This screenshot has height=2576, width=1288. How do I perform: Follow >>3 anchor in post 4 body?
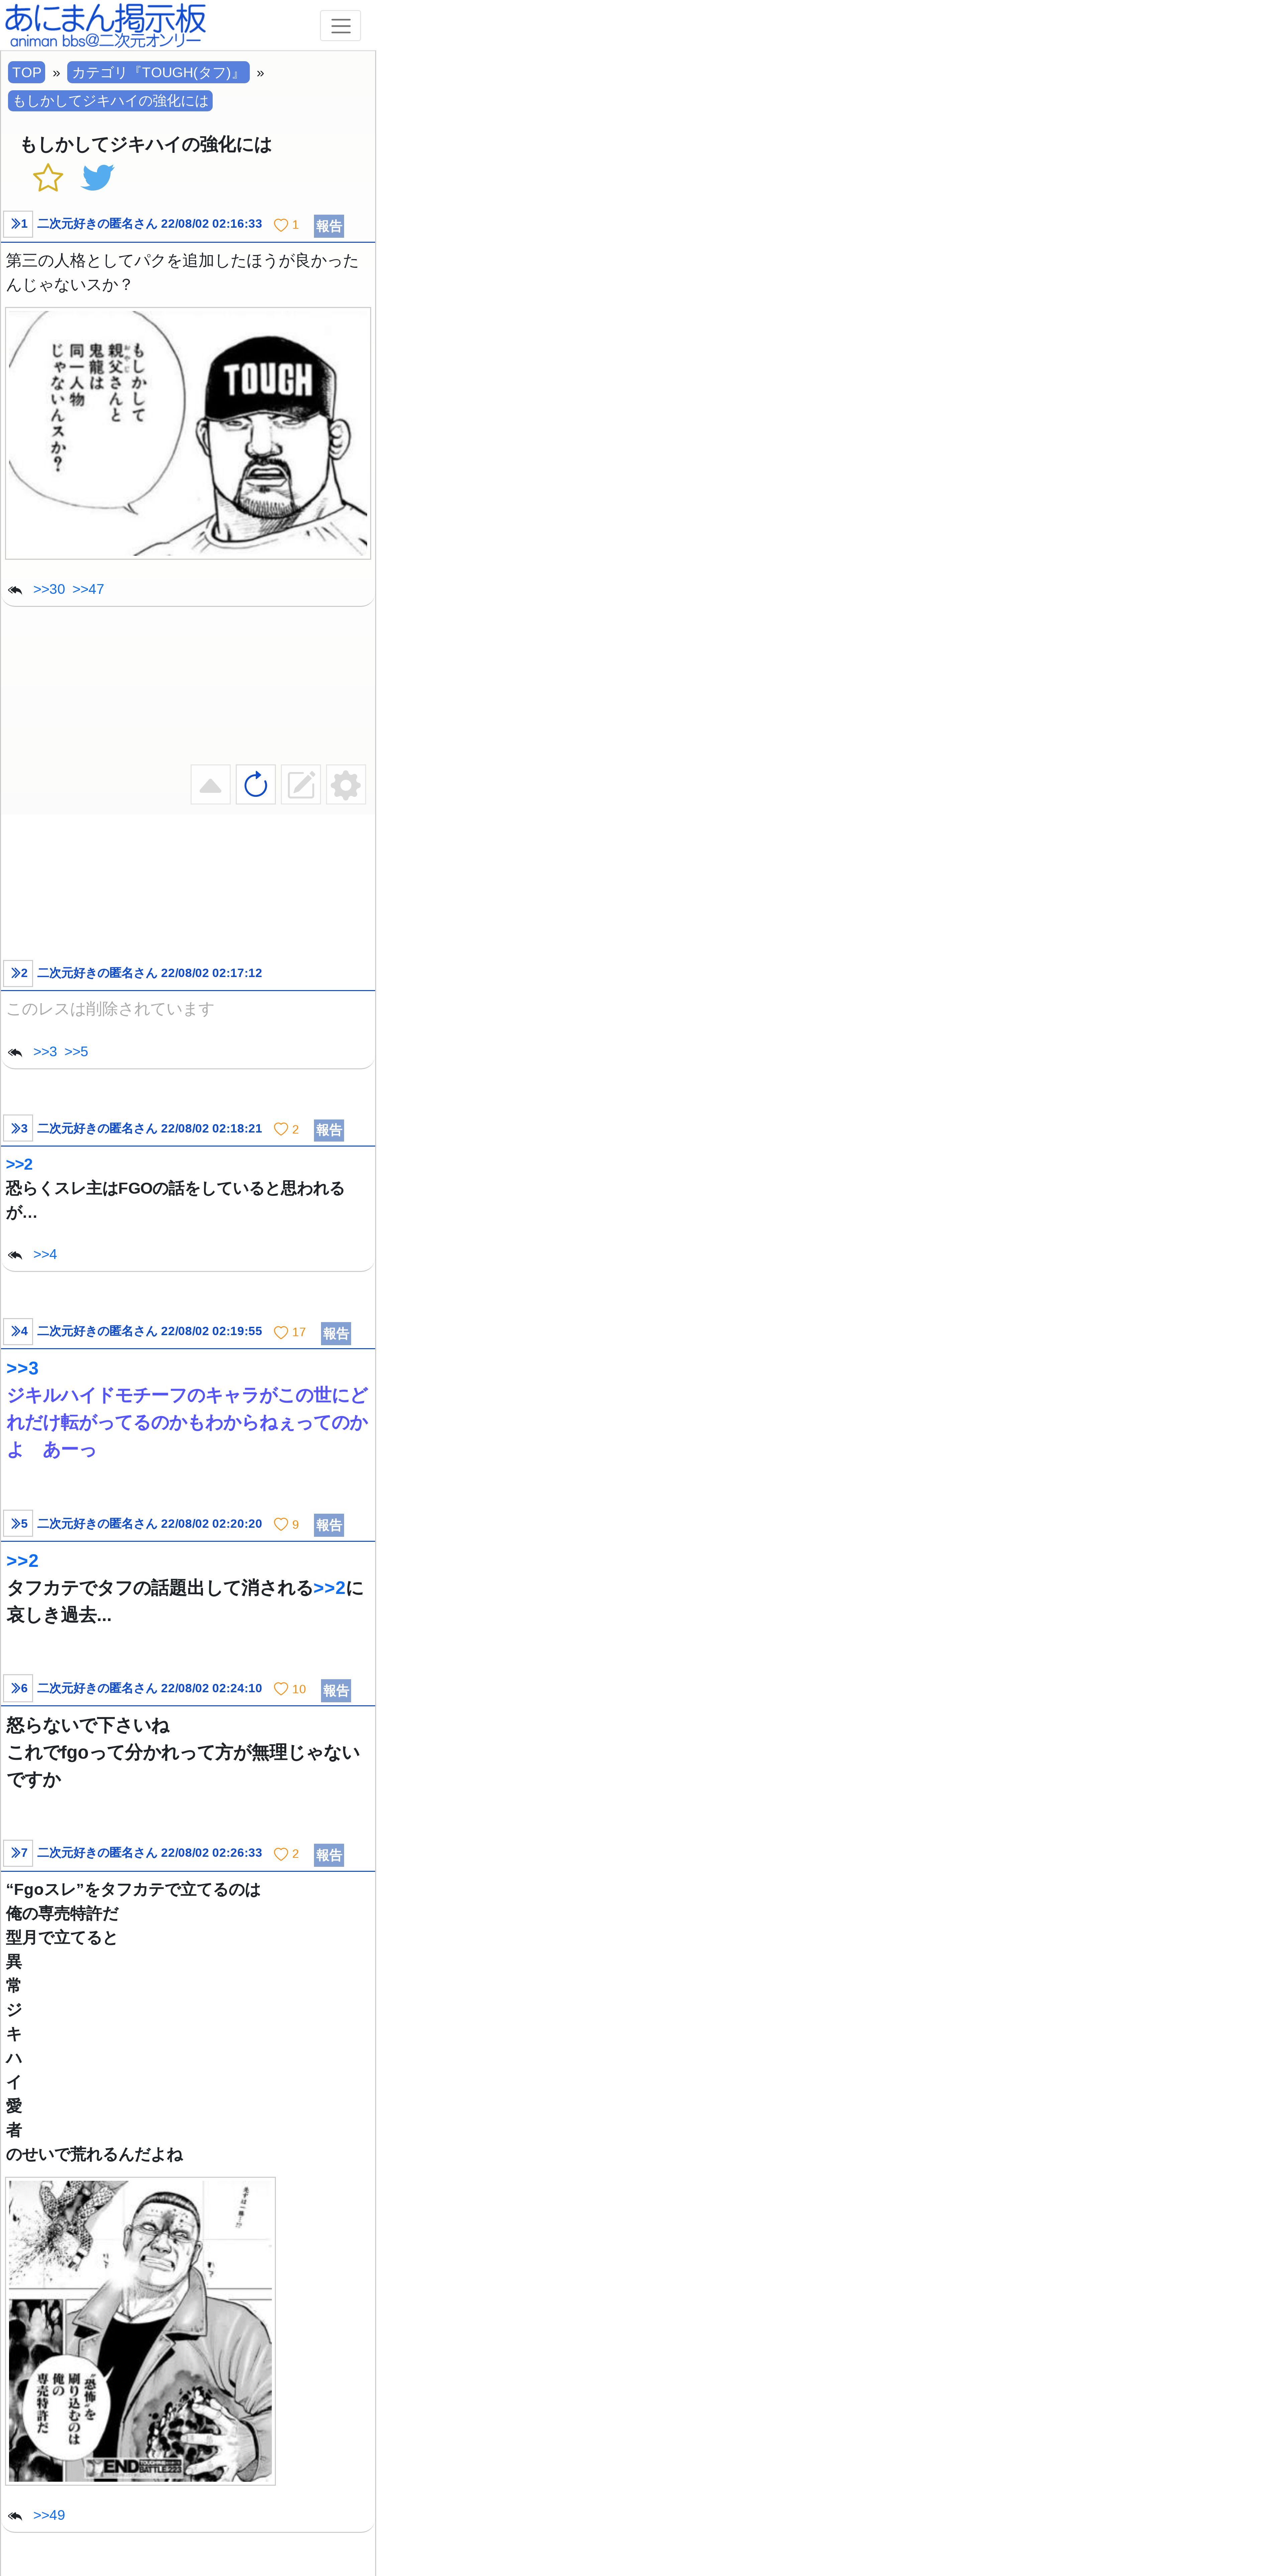(x=22, y=1368)
